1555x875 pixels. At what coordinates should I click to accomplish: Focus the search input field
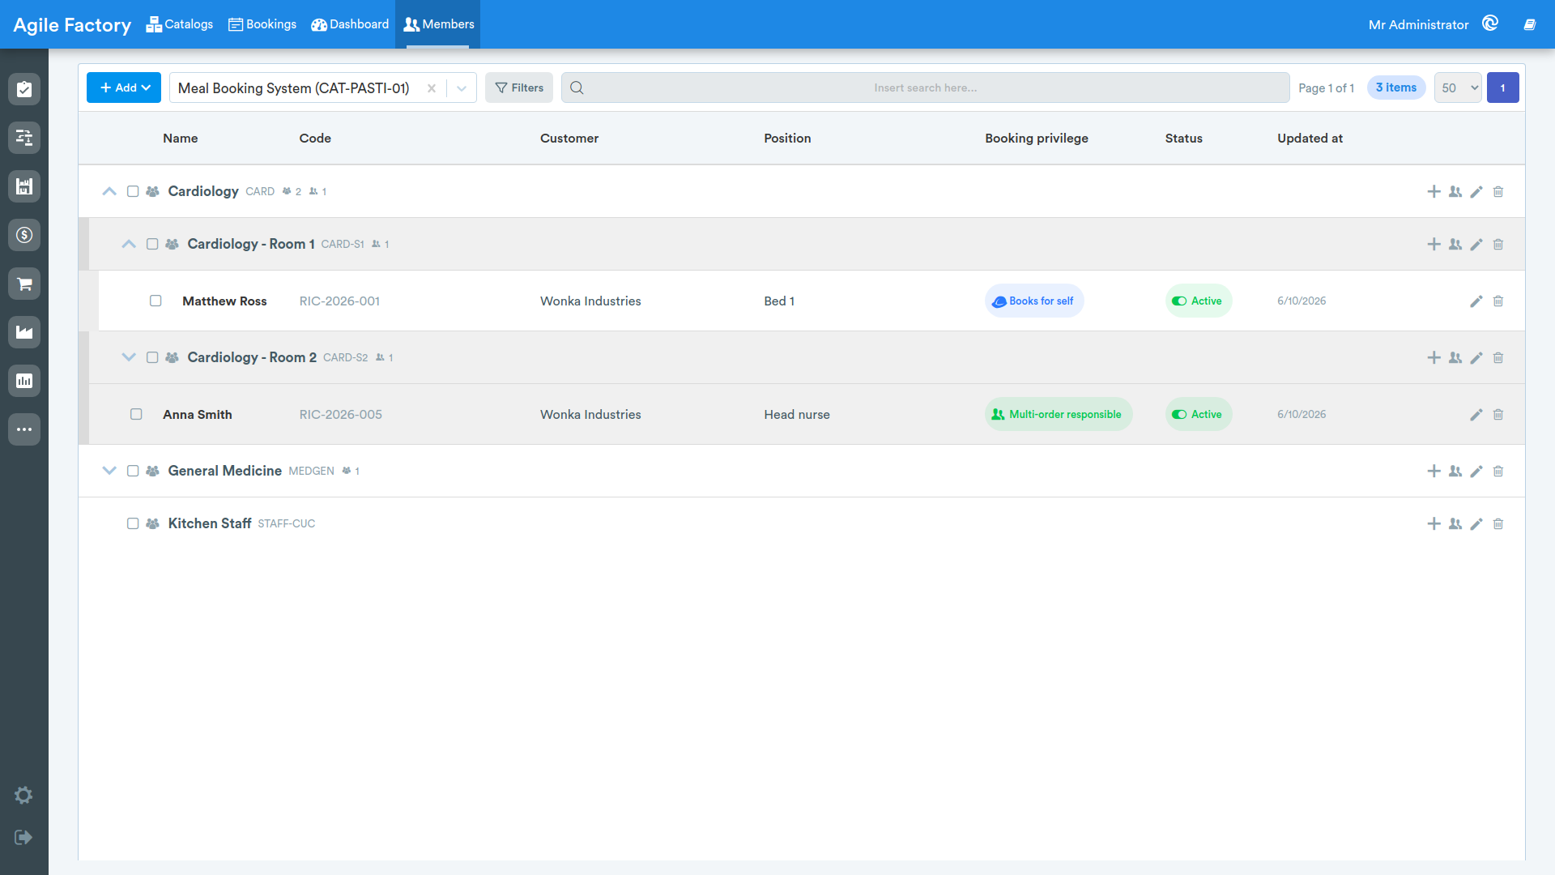coord(925,87)
